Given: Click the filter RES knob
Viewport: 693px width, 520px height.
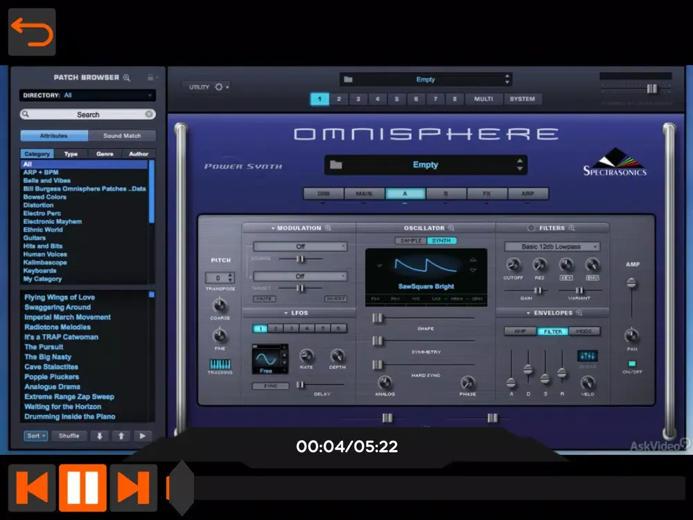Looking at the screenshot, I should [x=539, y=265].
